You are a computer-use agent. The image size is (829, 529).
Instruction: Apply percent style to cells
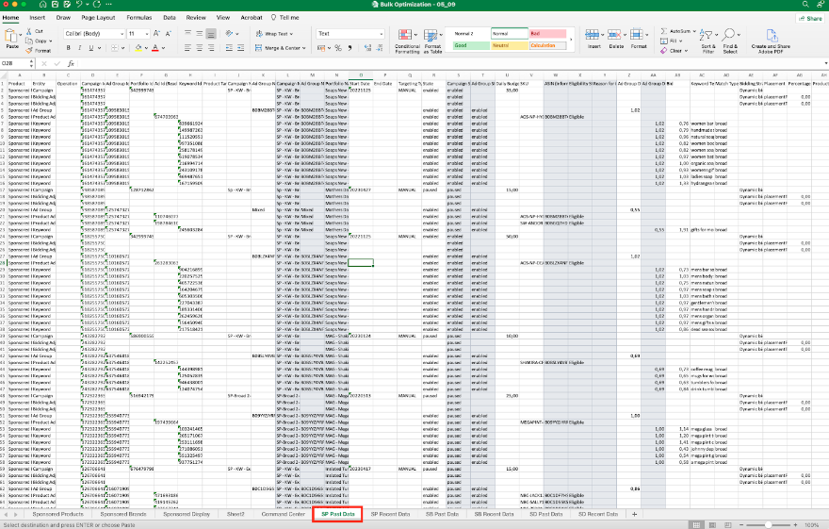coord(338,47)
